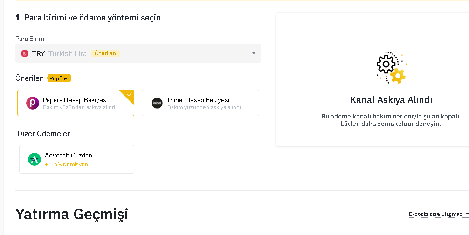Click the black Ininal logo icon
Image resolution: width=469 pixels, height=235 pixels.
pyautogui.click(x=157, y=103)
